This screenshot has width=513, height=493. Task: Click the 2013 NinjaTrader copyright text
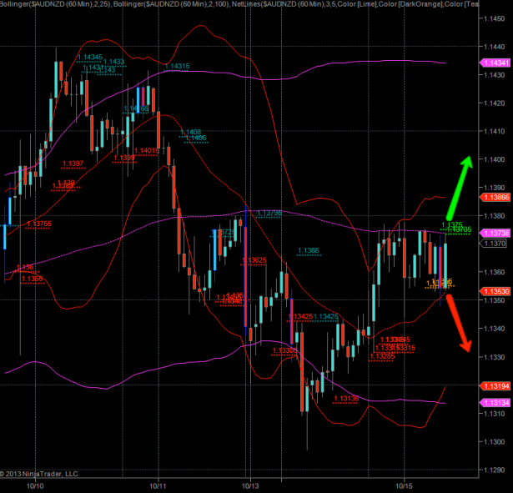[x=39, y=474]
